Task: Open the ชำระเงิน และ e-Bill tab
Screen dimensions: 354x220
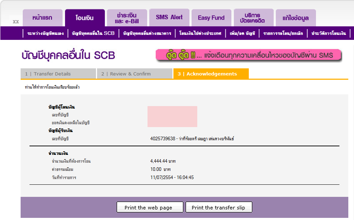Action: pyautogui.click(x=127, y=18)
